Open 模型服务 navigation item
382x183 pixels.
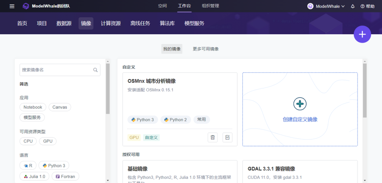(195, 24)
